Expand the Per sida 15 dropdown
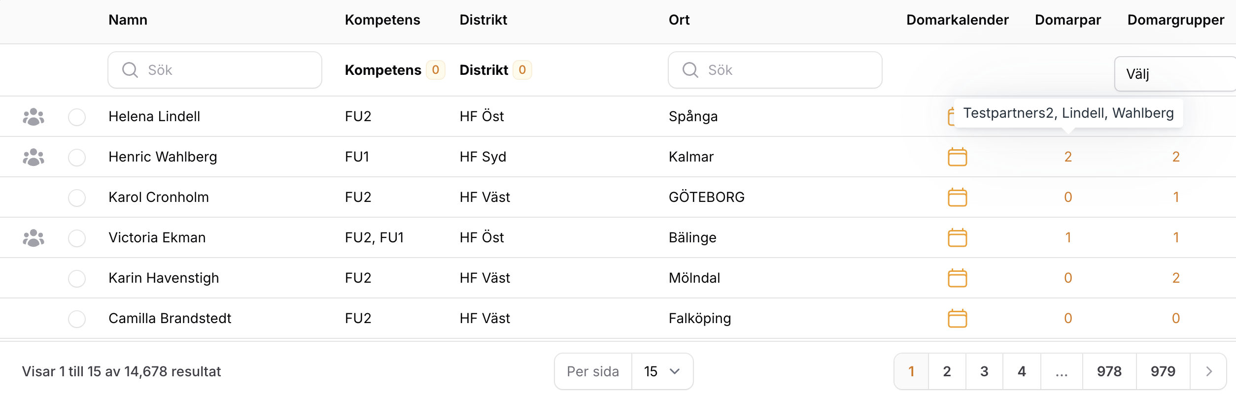This screenshot has width=1236, height=394. click(662, 371)
